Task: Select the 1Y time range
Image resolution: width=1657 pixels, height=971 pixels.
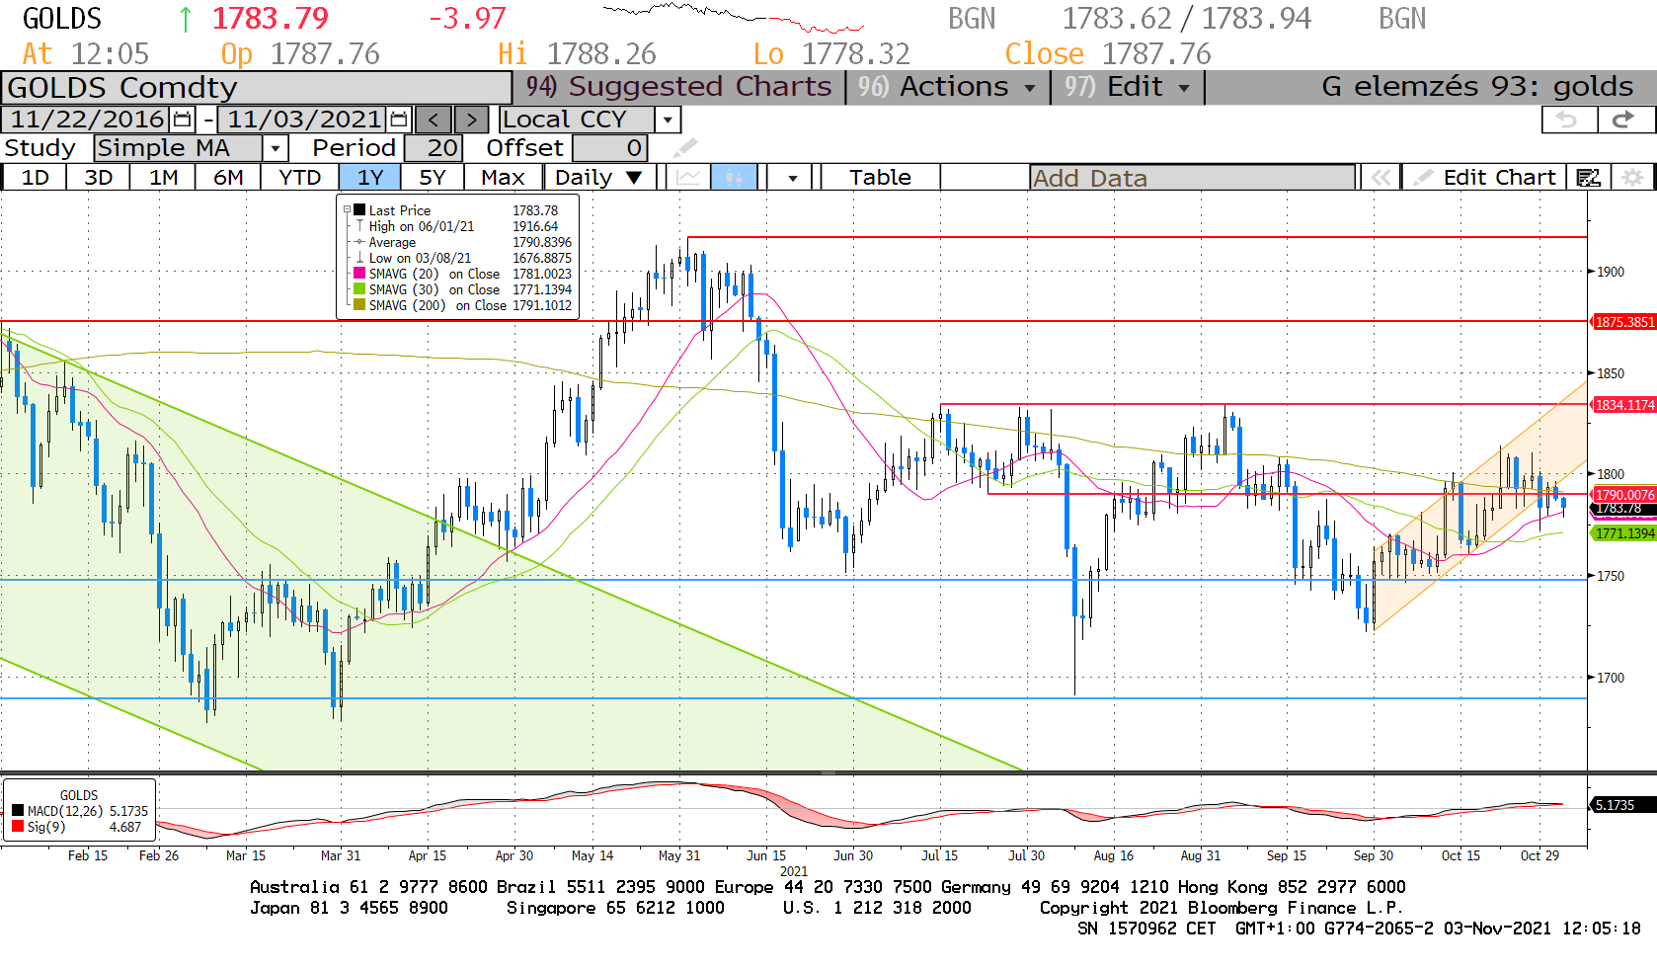Action: pyautogui.click(x=370, y=178)
